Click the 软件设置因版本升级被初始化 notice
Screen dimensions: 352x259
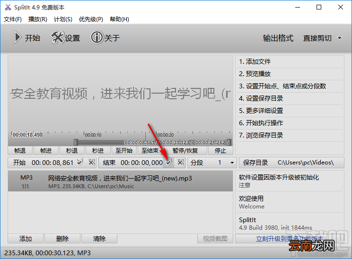[x=290, y=181]
